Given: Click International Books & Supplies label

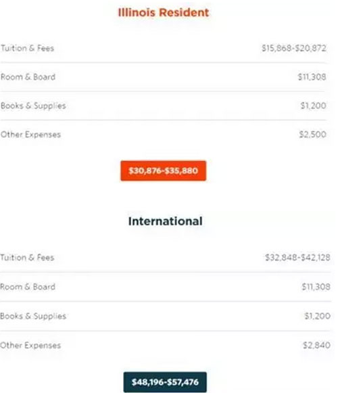Looking at the screenshot, I should pos(33,316).
